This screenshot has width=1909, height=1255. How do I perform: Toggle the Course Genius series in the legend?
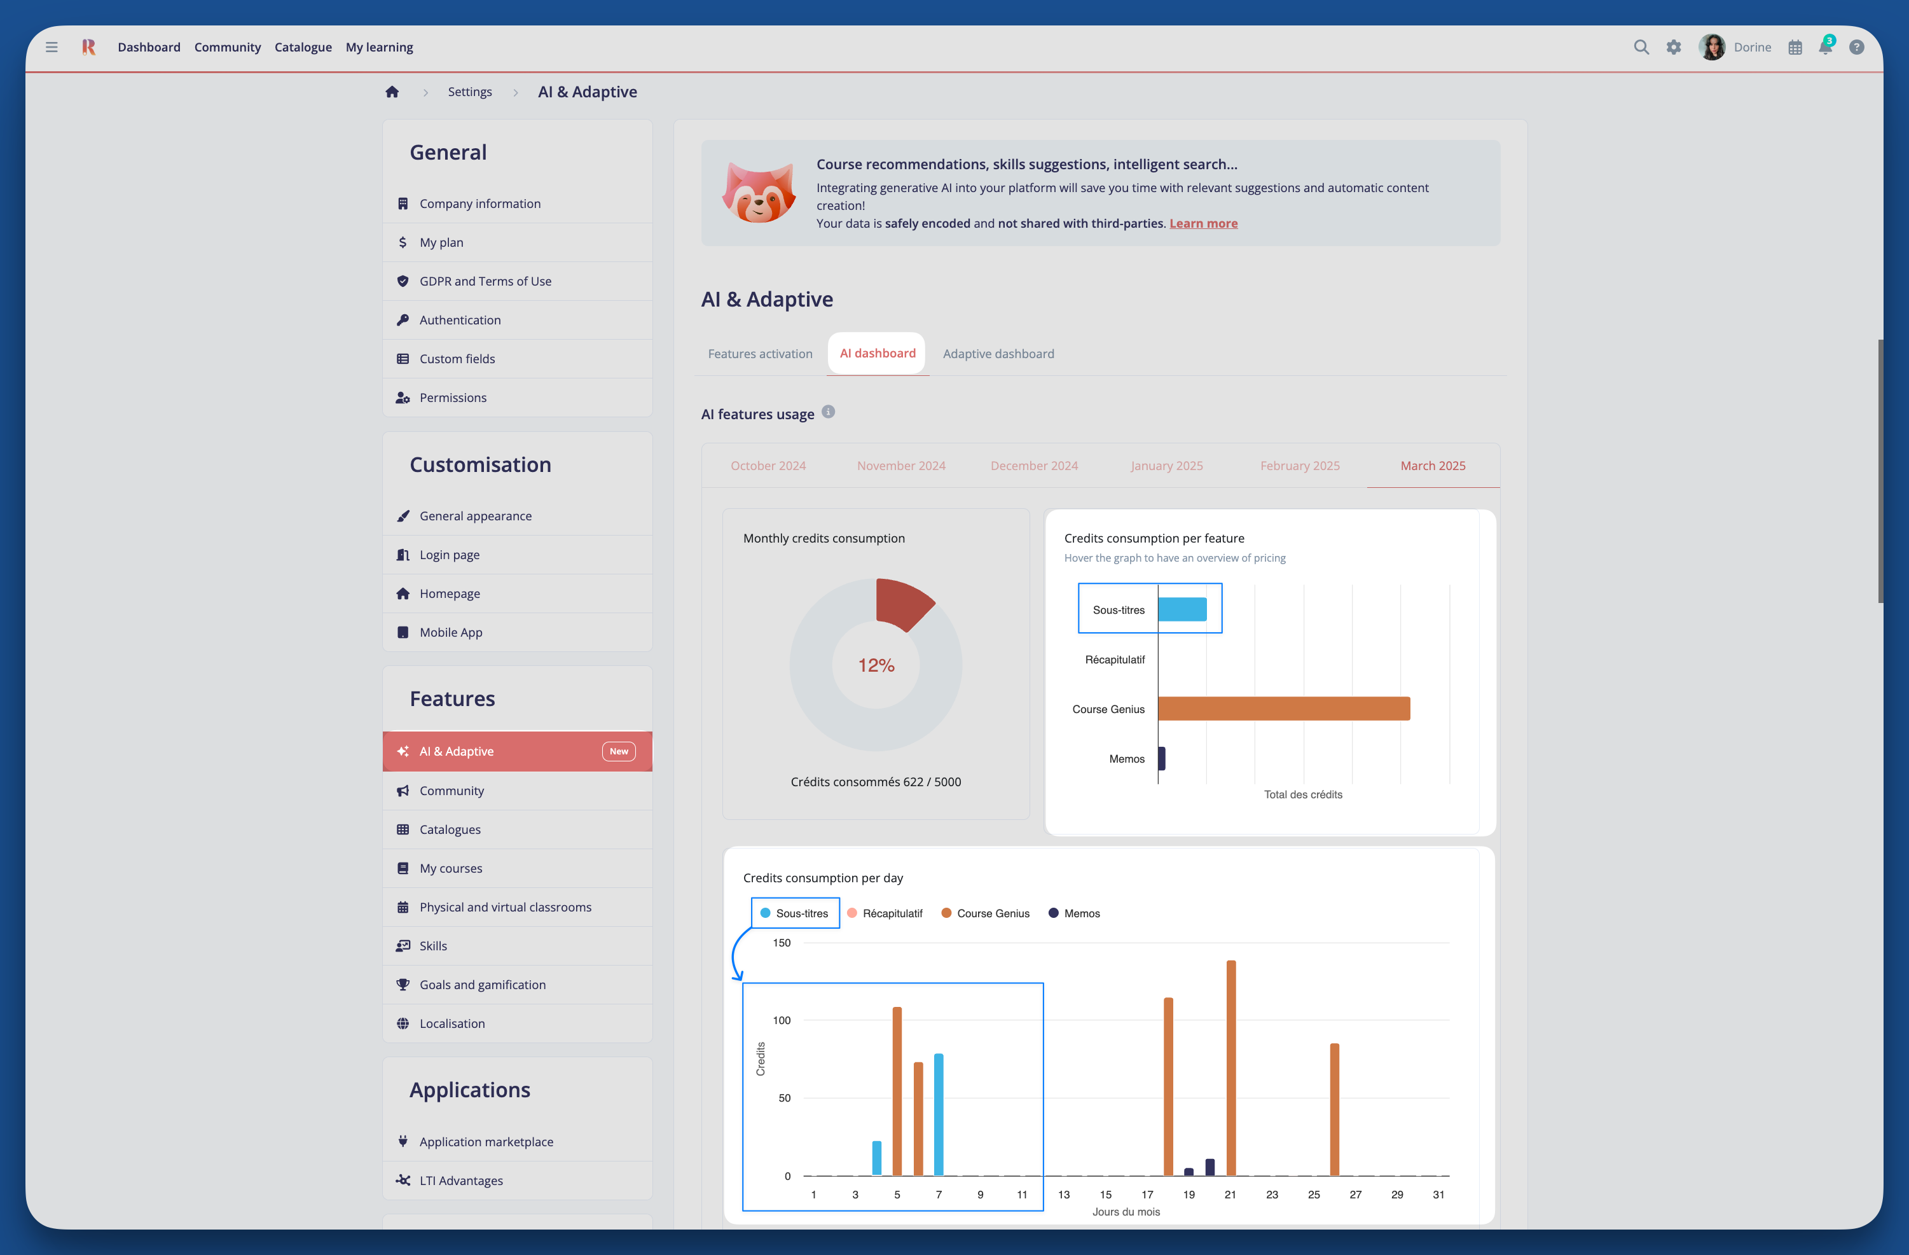985,912
